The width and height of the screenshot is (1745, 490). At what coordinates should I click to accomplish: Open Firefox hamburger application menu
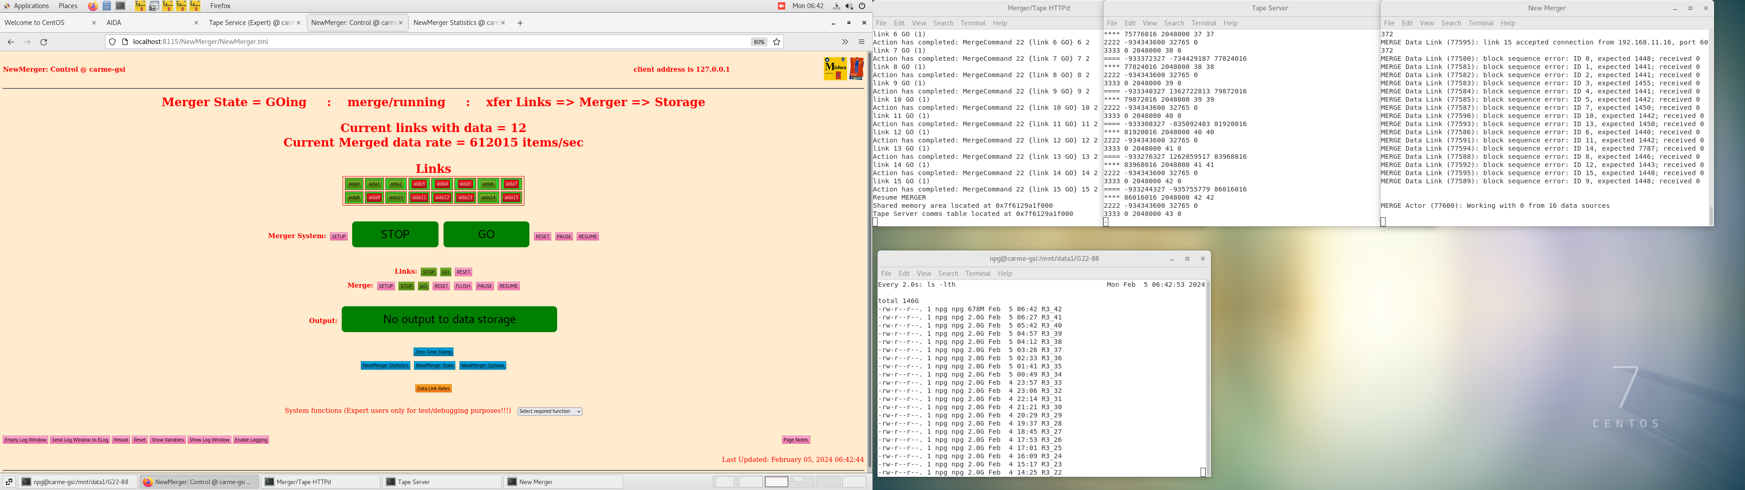pos(862,42)
